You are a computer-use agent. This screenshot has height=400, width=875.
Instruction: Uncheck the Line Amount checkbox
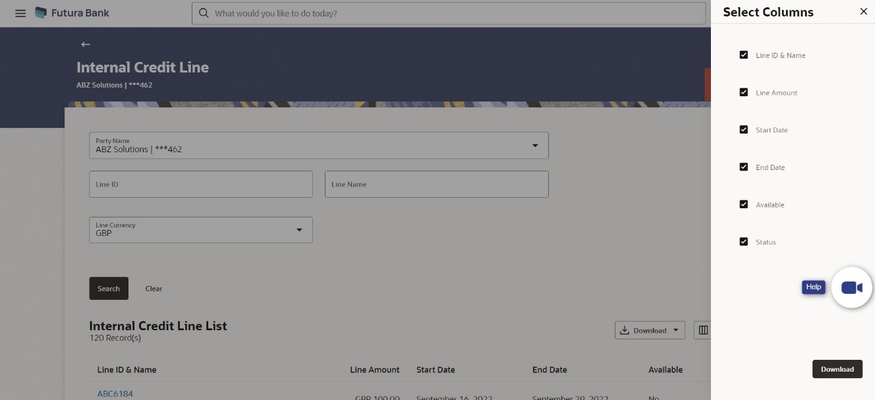pos(744,93)
